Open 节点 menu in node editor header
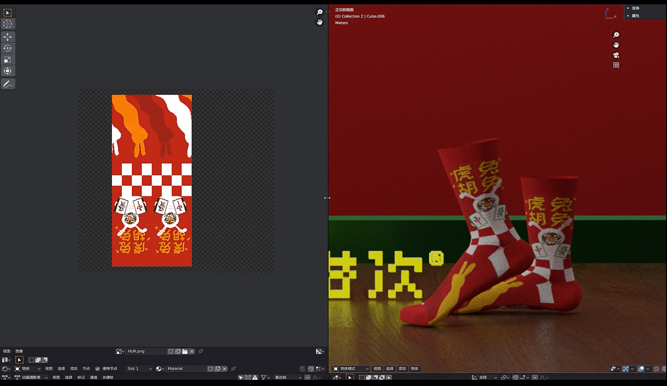The width and height of the screenshot is (667, 386). pyautogui.click(x=86, y=369)
